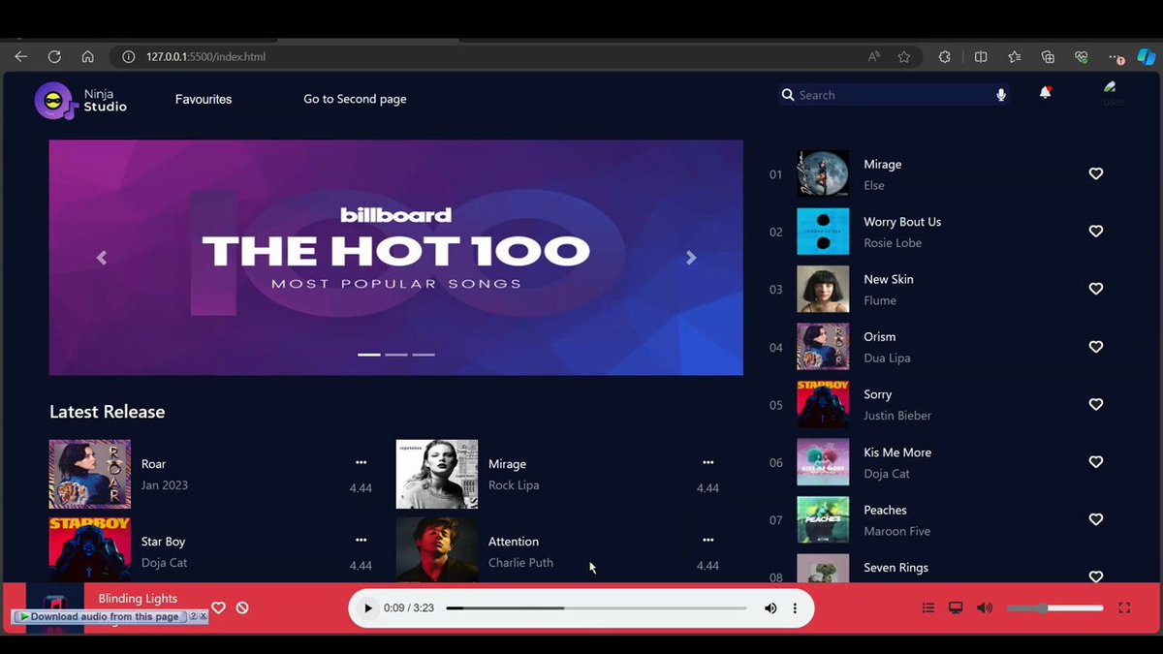The image size is (1163, 654).
Task: Open the Favourites page
Action: click(204, 99)
